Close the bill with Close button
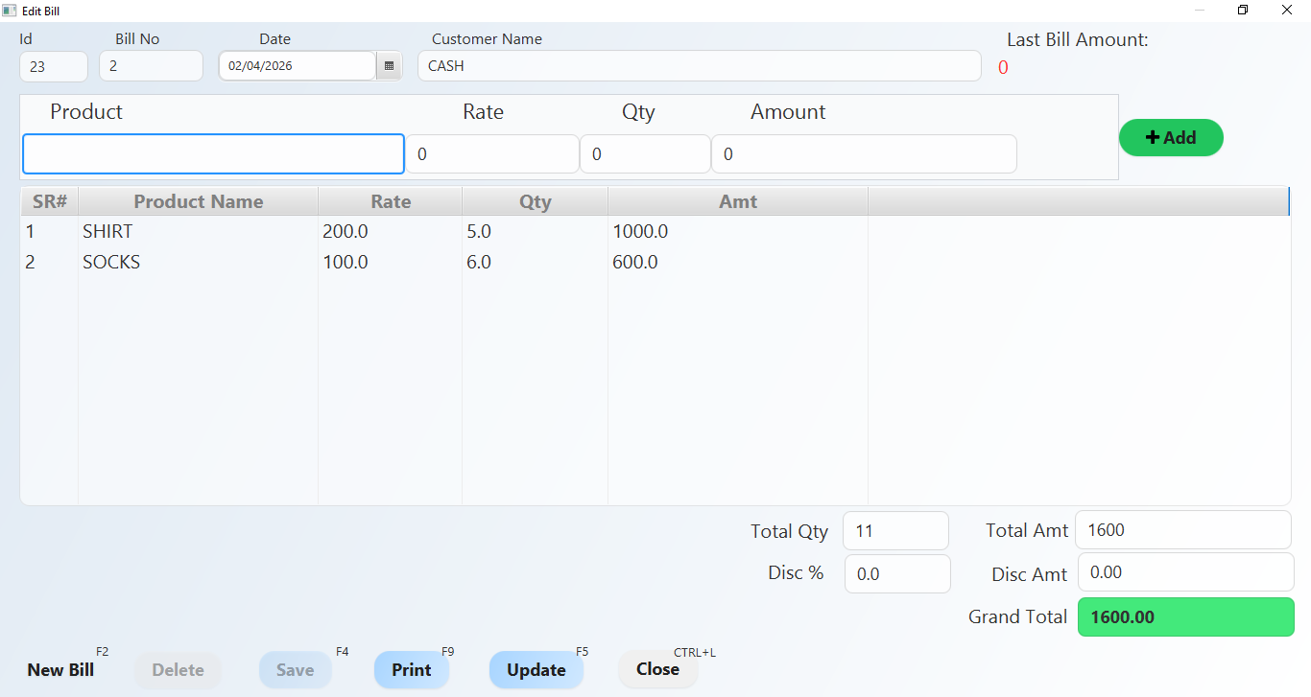1311x697 pixels. (657, 669)
